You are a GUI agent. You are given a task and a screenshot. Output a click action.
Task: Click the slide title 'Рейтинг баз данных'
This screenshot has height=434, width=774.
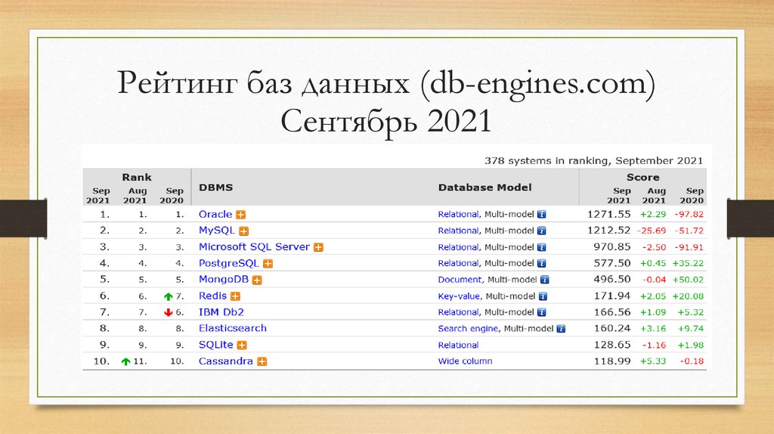tap(263, 83)
